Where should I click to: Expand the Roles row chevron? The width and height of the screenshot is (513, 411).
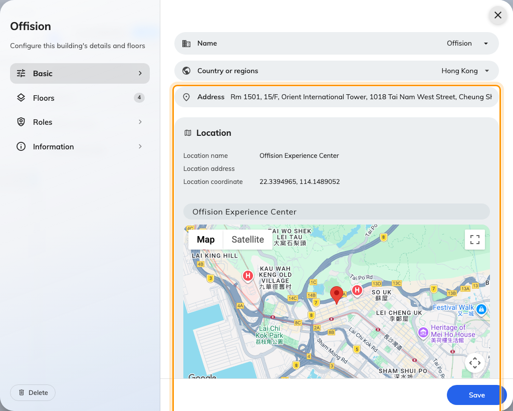pos(140,122)
